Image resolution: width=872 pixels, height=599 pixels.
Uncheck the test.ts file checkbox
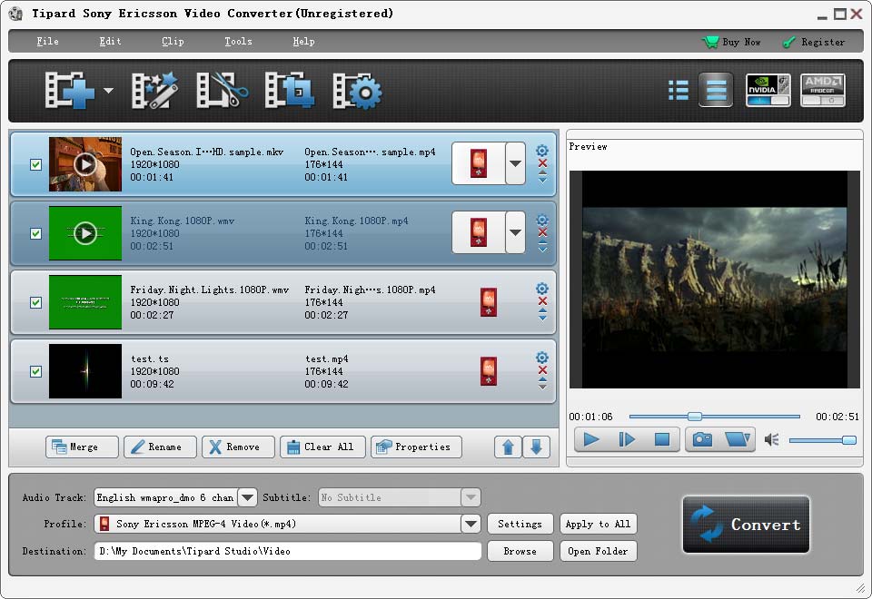click(x=35, y=371)
